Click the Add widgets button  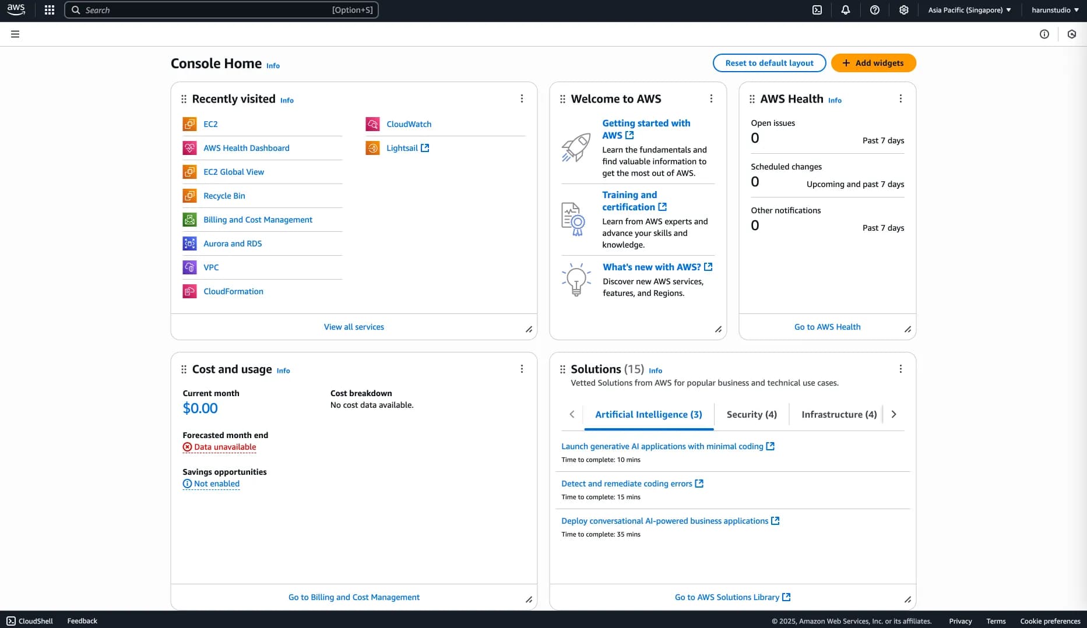[x=873, y=62]
